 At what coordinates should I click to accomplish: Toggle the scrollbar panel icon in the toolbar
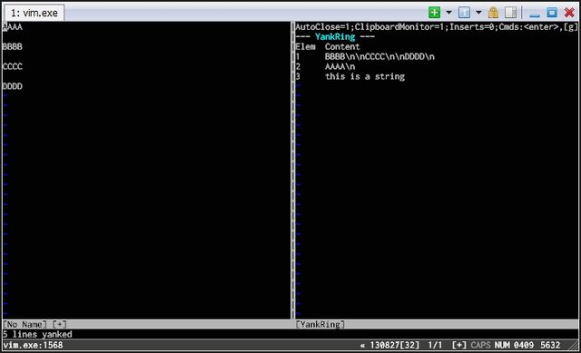click(510, 12)
